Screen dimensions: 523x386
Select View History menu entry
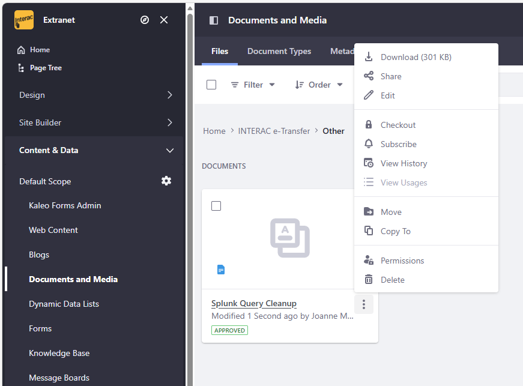426,163
